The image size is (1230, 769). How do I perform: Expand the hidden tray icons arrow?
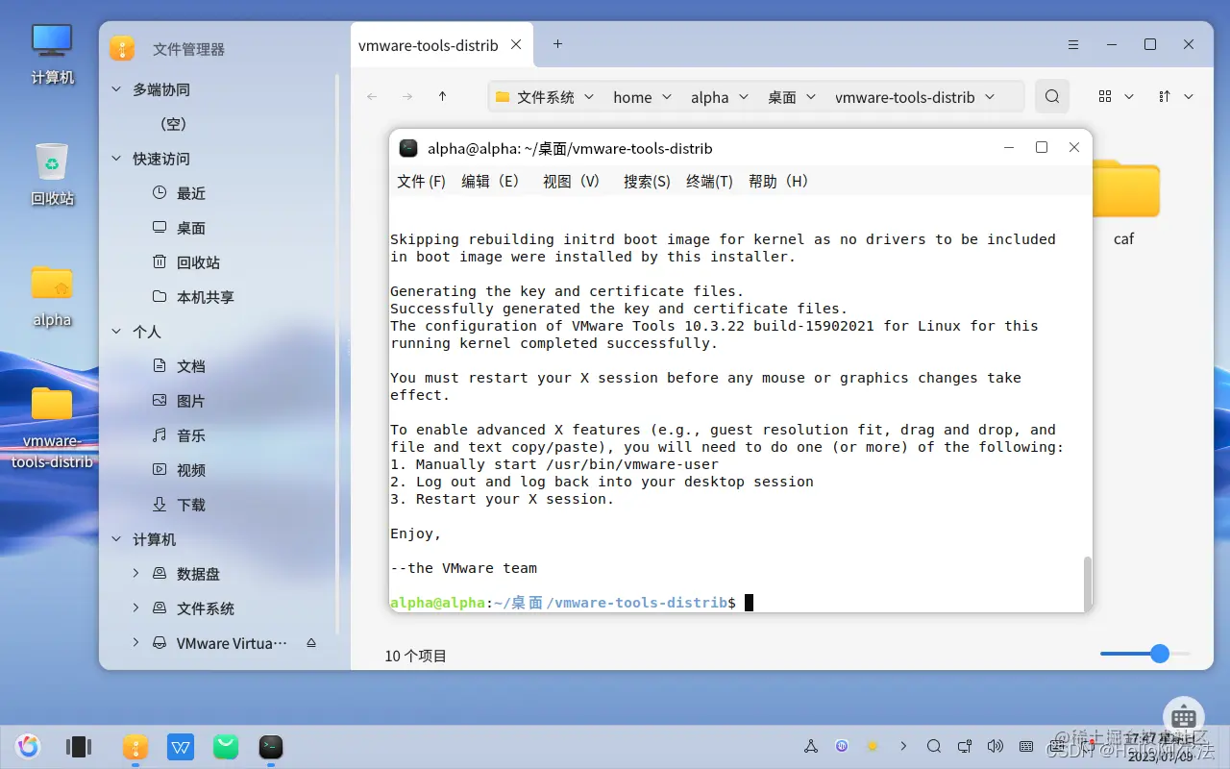point(903,746)
